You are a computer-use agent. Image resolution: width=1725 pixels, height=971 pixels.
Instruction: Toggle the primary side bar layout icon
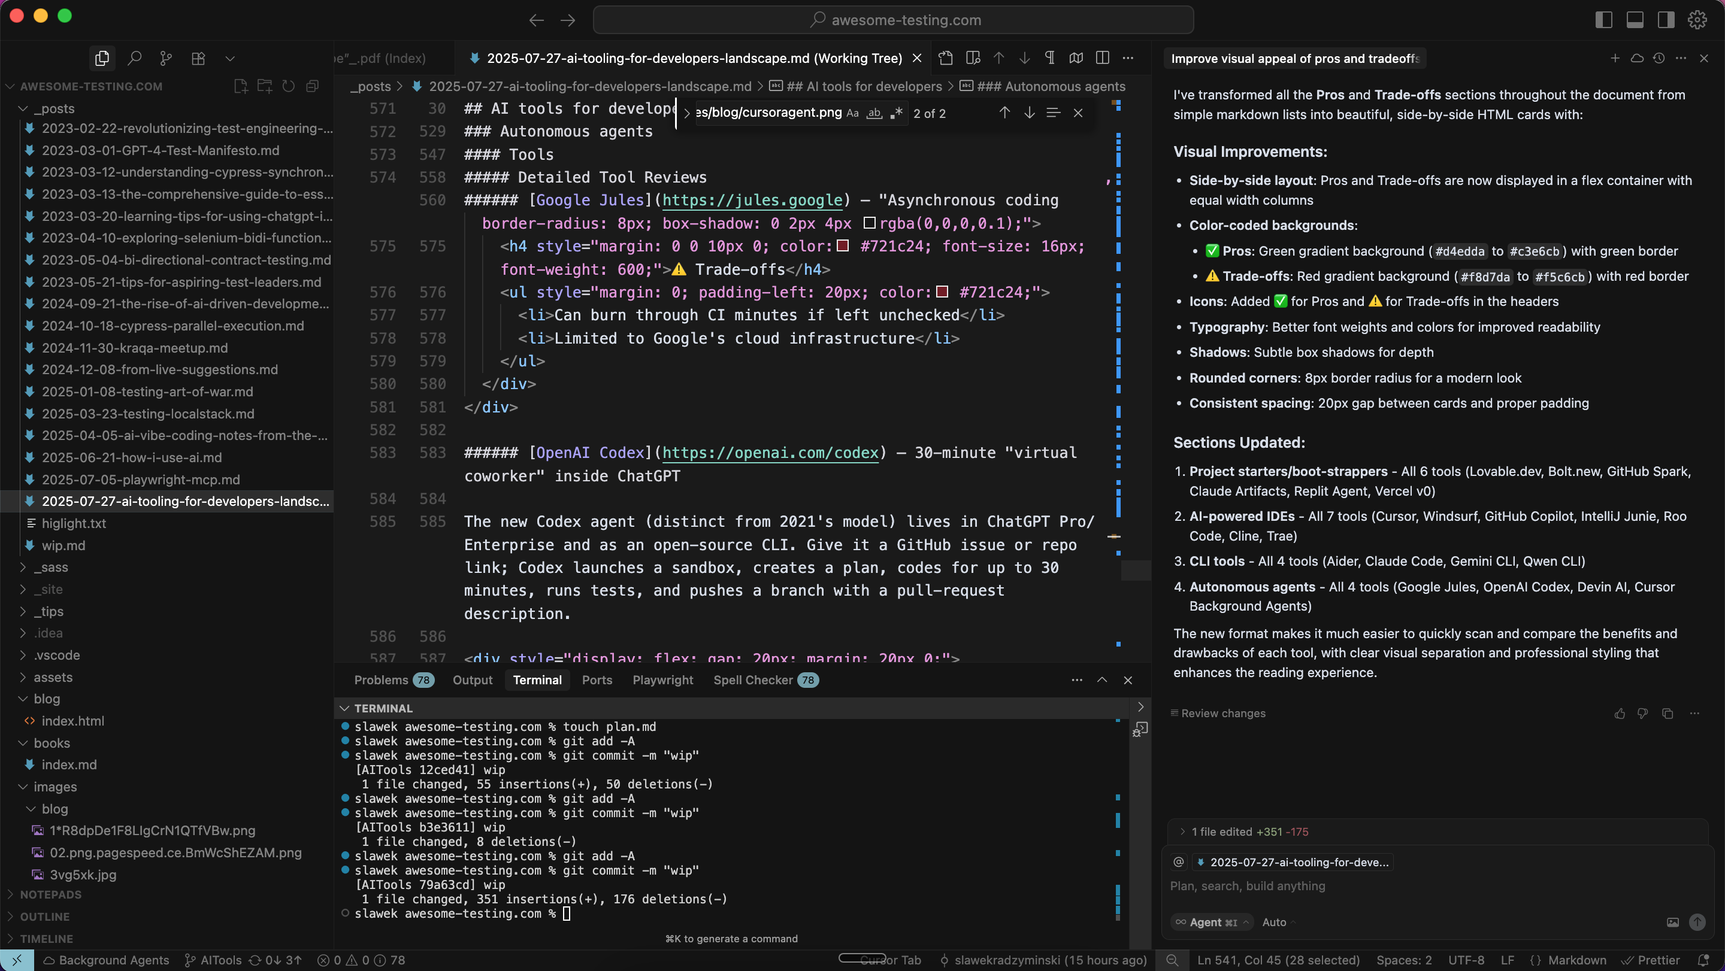click(x=1604, y=20)
